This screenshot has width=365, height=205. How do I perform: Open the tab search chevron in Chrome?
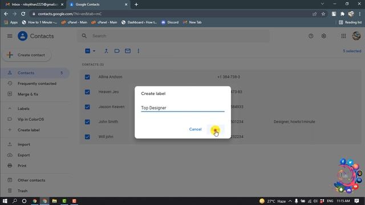coord(322,4)
